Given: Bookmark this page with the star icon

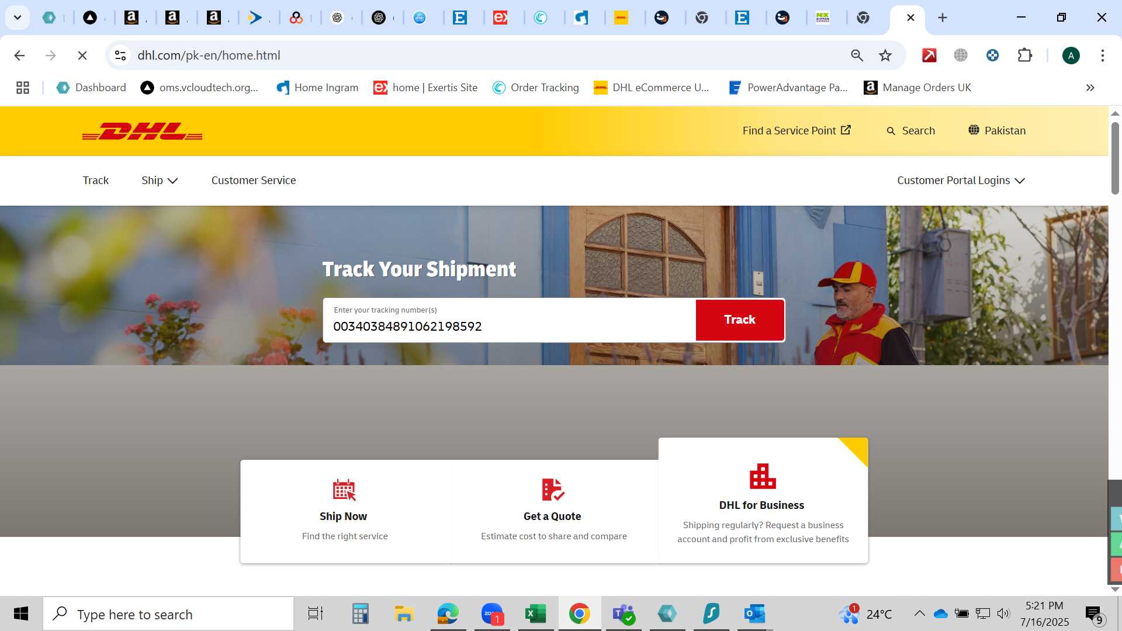Looking at the screenshot, I should click(x=885, y=56).
